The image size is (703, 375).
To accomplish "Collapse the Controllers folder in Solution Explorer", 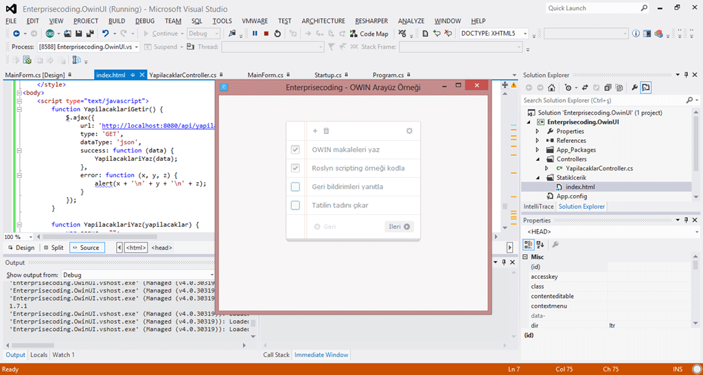I will [x=538, y=159].
